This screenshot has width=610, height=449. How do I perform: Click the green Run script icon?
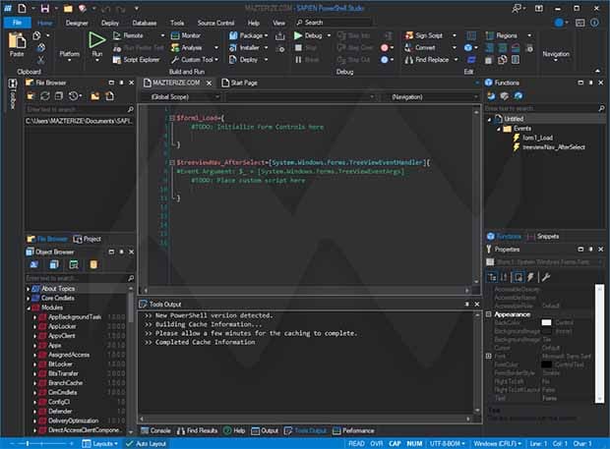(x=96, y=39)
